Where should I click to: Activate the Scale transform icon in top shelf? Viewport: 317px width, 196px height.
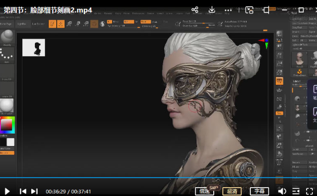coord(78,24)
